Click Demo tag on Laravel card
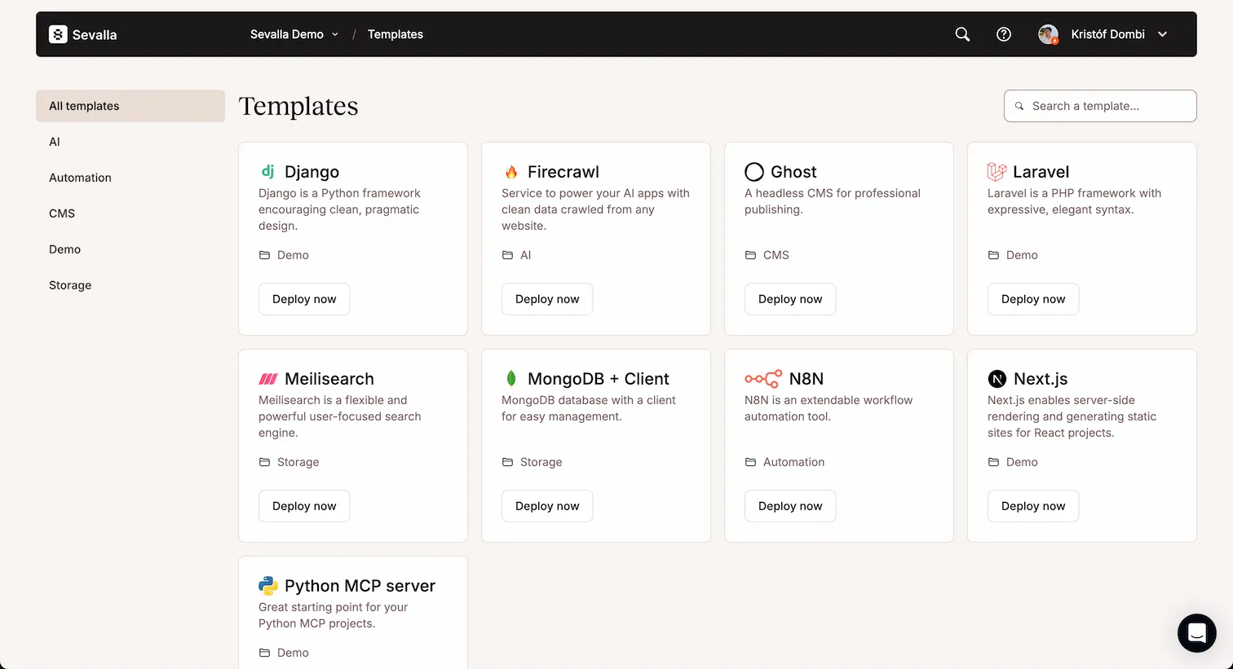The height and width of the screenshot is (669, 1233). (x=1022, y=255)
